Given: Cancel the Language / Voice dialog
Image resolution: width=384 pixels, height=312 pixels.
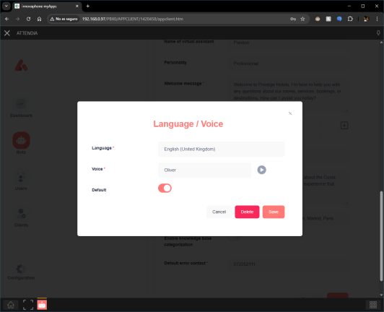Looking at the screenshot, I should point(219,212).
